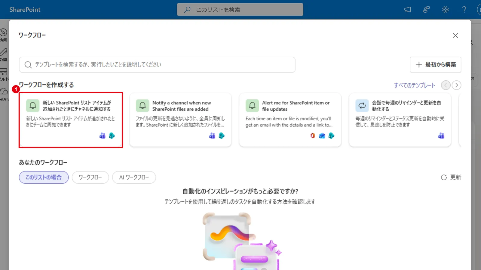Screen dimensions: 481x270
Task: Select the 会話で毎週のリマインダー template card
Action: coord(400,120)
